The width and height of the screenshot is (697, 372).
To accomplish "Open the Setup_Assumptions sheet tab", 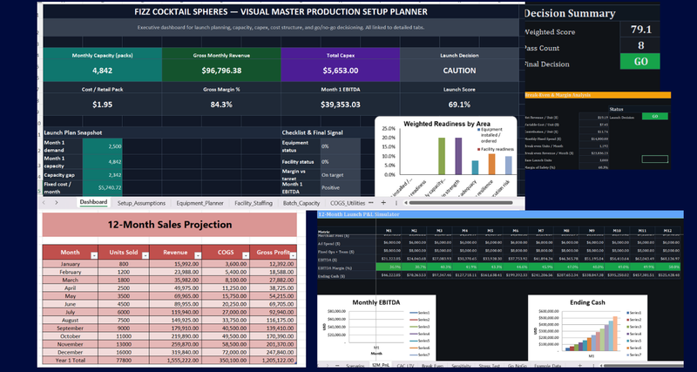I will pos(141,203).
